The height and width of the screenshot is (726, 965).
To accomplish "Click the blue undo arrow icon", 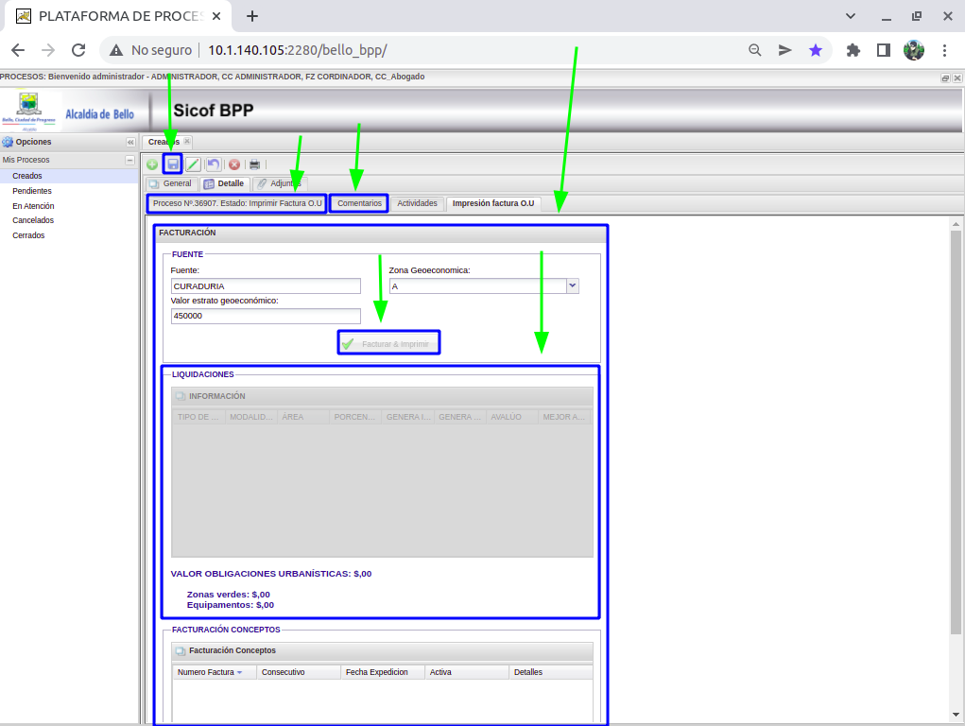I will [214, 164].
